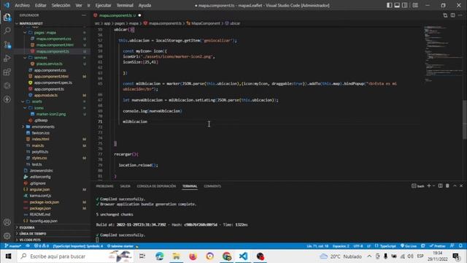The height and width of the screenshot is (263, 467).
Task: Open mapa.component.css in explorer
Action: pyautogui.click(x=53, y=39)
